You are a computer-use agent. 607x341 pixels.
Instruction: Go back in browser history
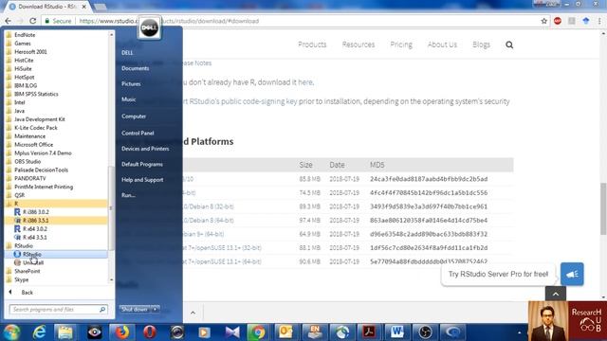tap(9, 21)
